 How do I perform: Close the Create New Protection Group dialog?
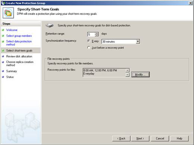coord(191,3)
